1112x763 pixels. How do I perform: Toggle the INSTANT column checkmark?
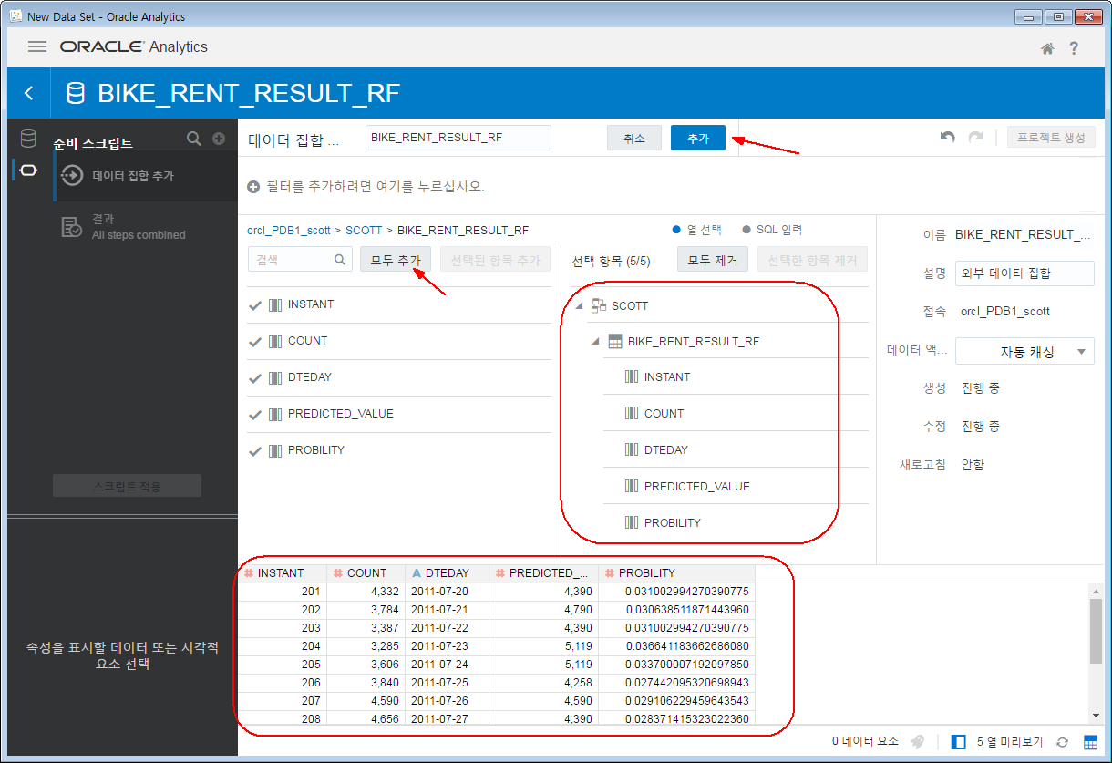click(x=255, y=304)
